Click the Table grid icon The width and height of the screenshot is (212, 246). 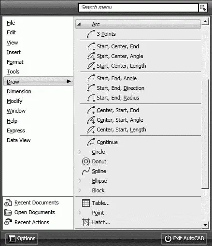86,203
